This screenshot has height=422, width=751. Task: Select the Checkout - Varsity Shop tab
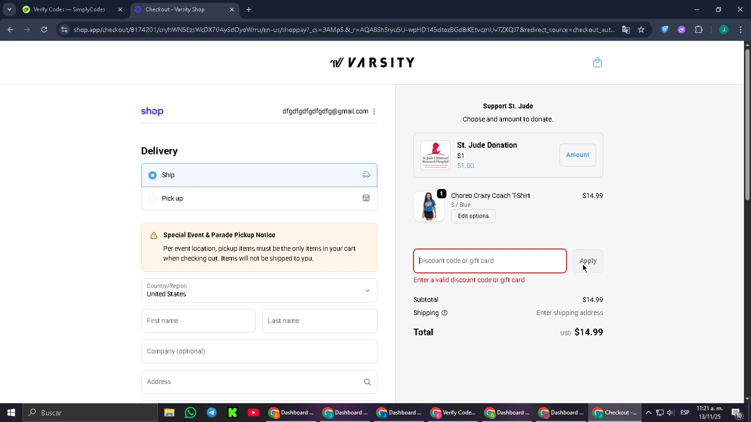click(x=175, y=9)
